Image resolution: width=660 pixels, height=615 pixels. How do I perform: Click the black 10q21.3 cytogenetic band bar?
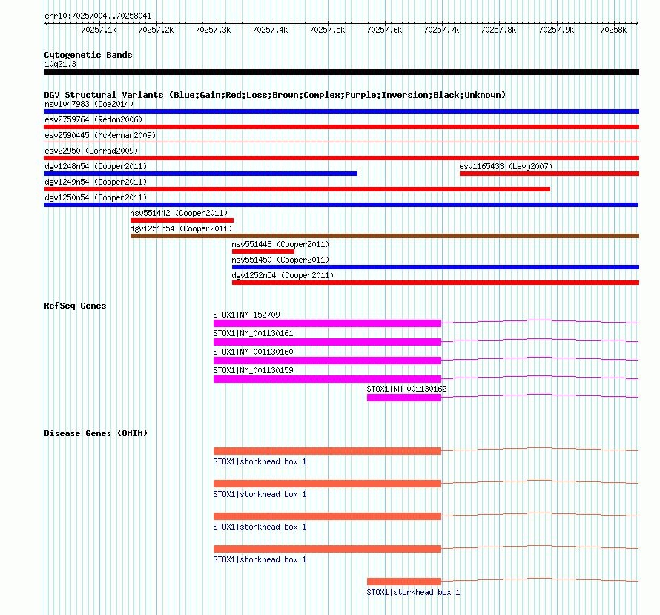click(341, 72)
